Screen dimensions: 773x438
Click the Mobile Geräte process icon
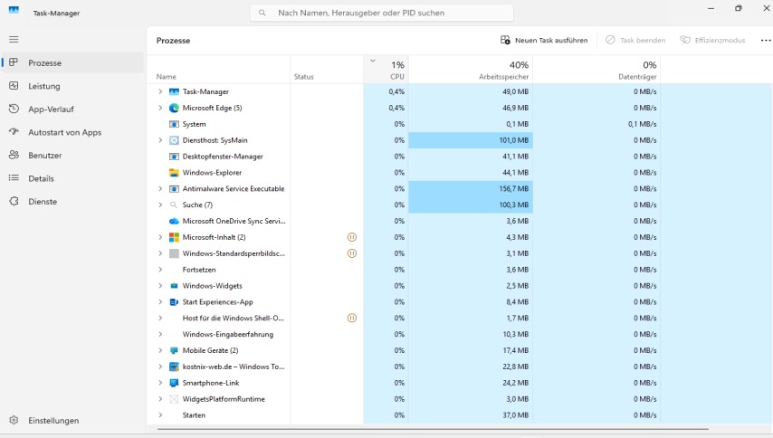(174, 350)
